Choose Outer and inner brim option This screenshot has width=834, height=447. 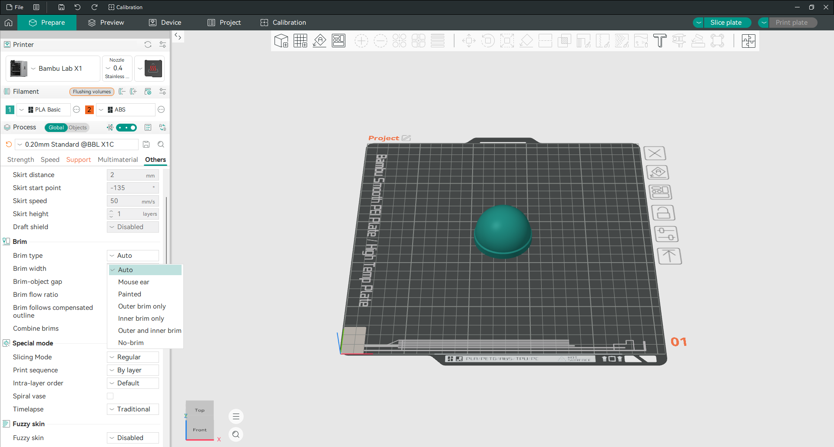pos(145,331)
